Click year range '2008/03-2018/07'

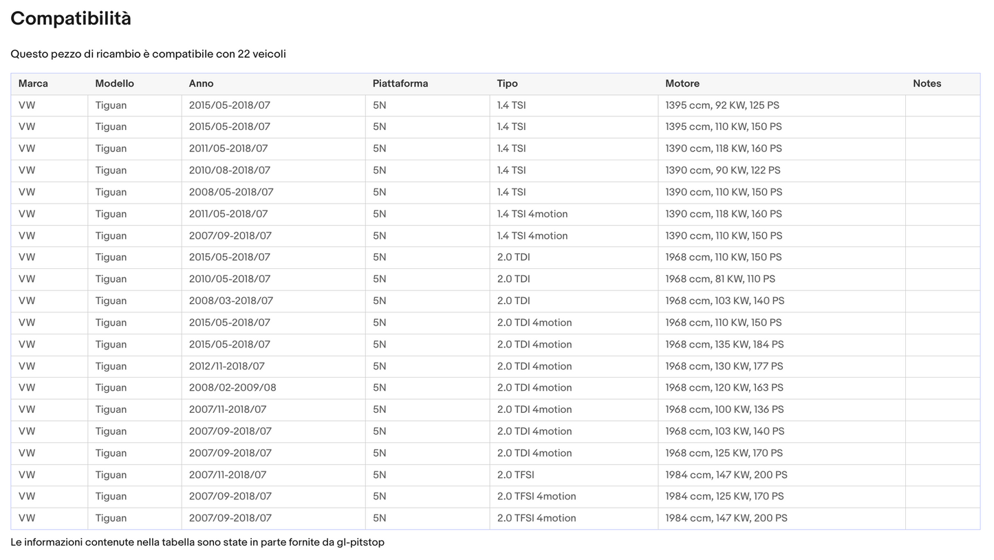pos(231,301)
